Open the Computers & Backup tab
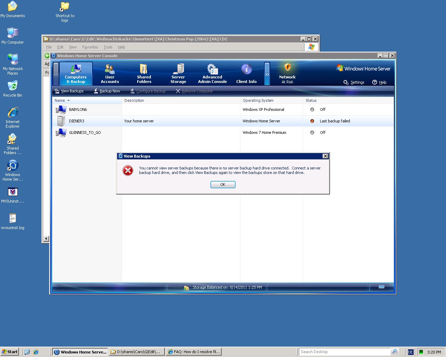The image size is (446, 357). tap(76, 74)
